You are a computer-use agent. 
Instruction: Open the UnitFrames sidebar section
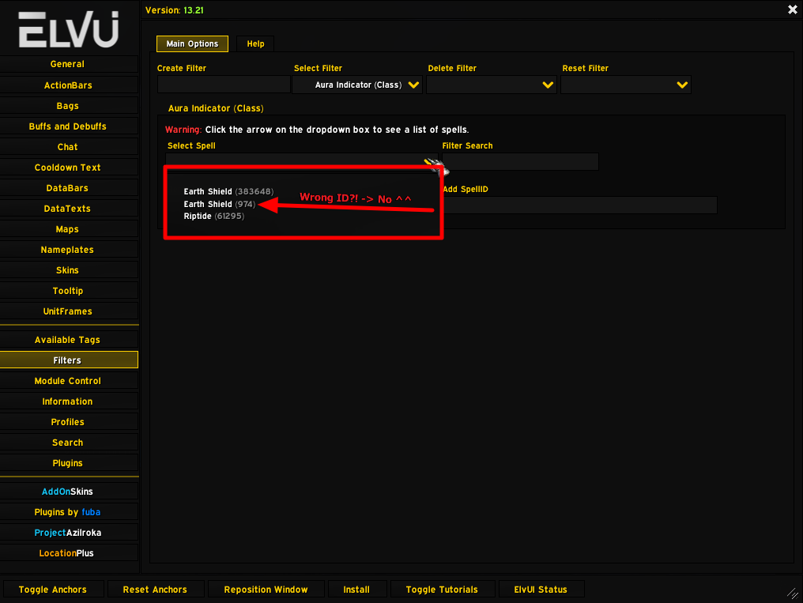click(67, 311)
